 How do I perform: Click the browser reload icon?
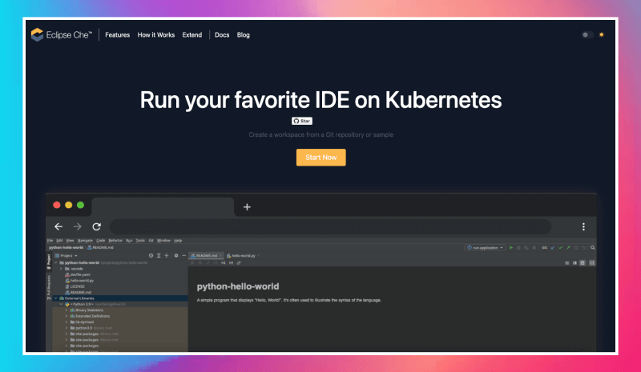point(96,226)
